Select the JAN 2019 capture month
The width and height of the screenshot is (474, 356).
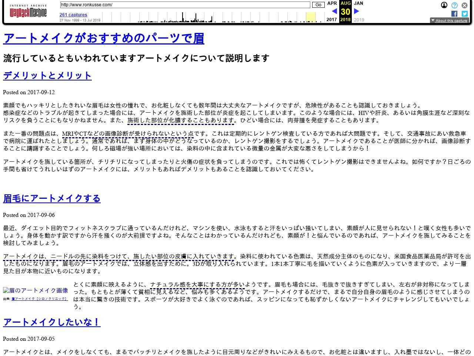[x=358, y=3]
